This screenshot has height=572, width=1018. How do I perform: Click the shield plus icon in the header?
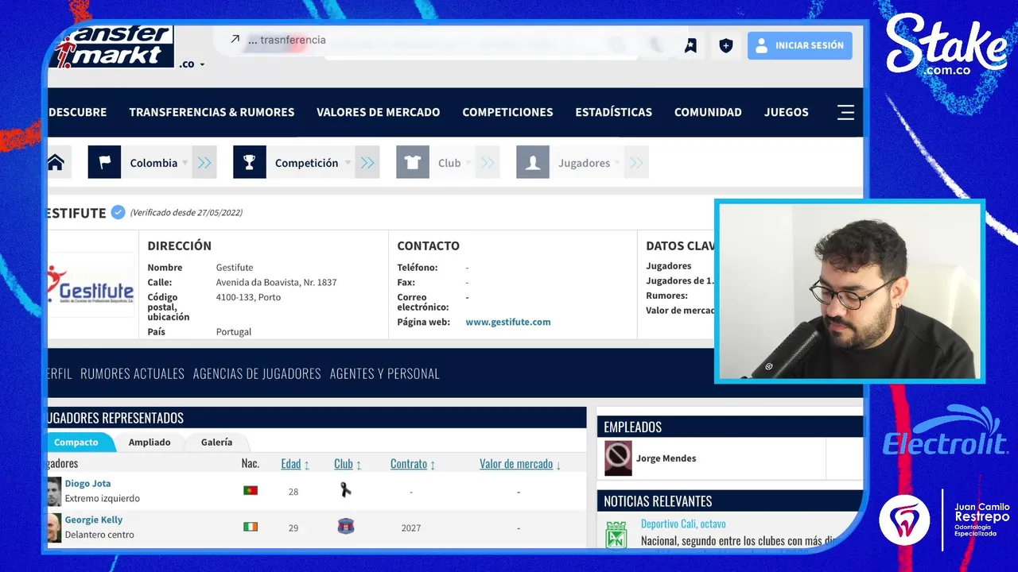click(725, 46)
